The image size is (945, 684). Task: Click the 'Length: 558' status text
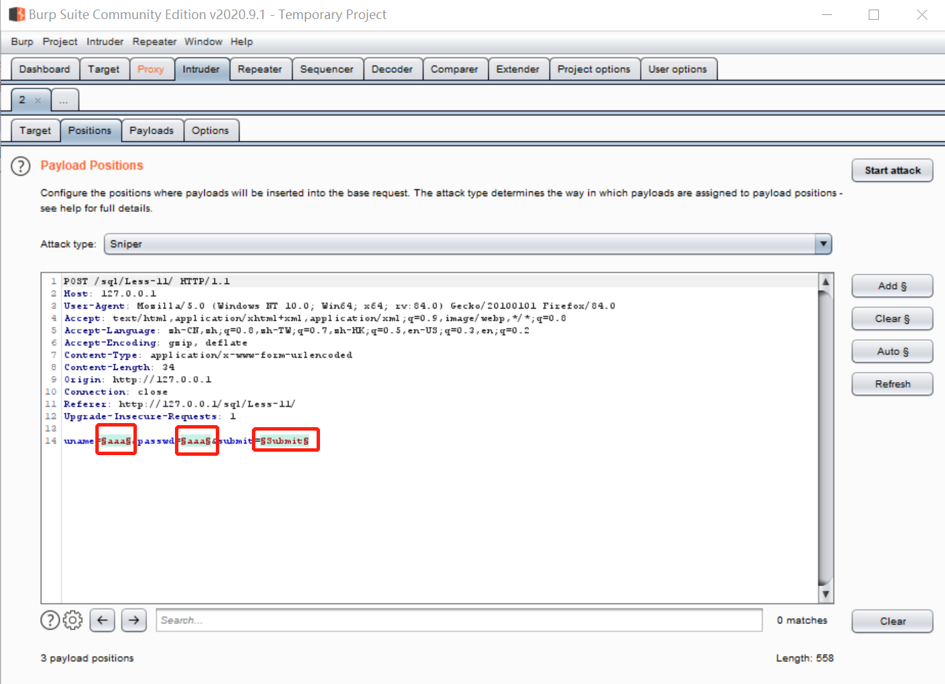805,658
